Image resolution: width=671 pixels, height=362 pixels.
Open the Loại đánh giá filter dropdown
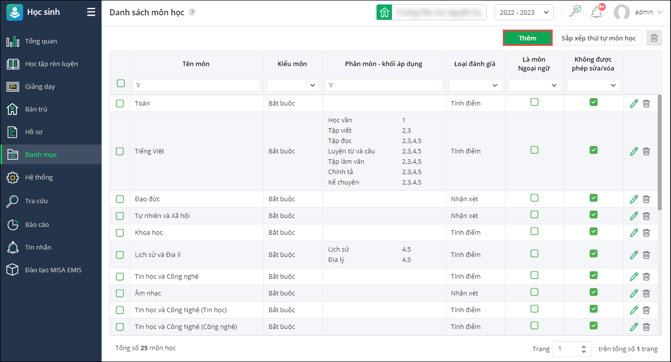pos(475,85)
